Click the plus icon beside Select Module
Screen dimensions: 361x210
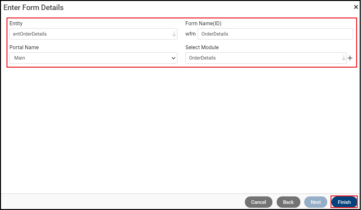point(350,58)
